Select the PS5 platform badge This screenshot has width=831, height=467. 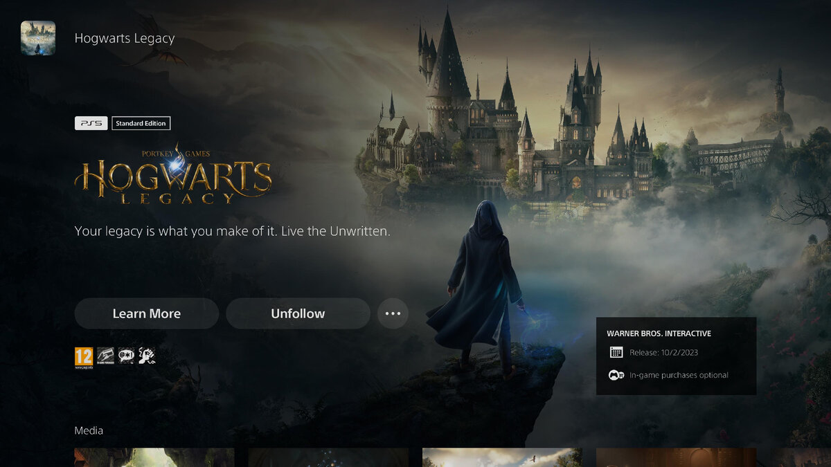(x=91, y=123)
